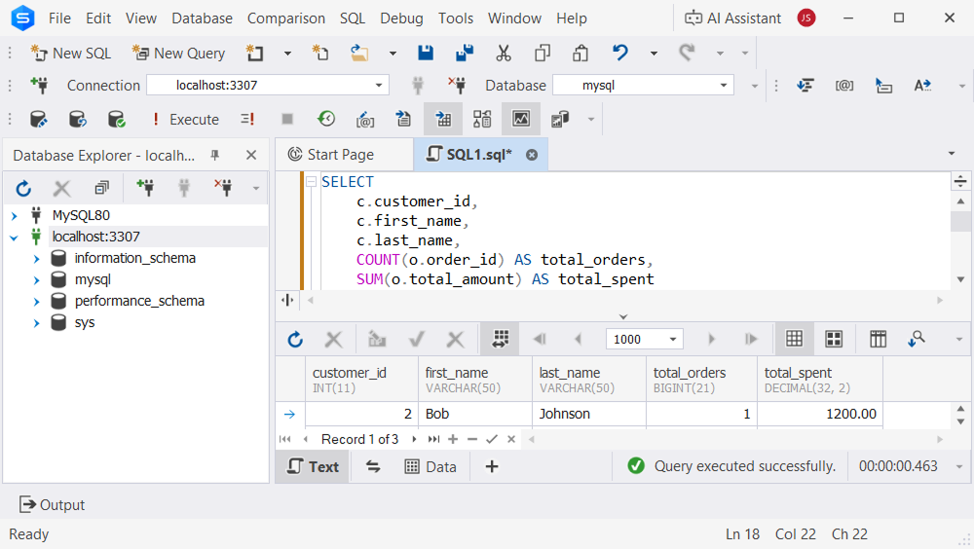Click the Save All icon
The image size is (974, 549).
point(465,54)
